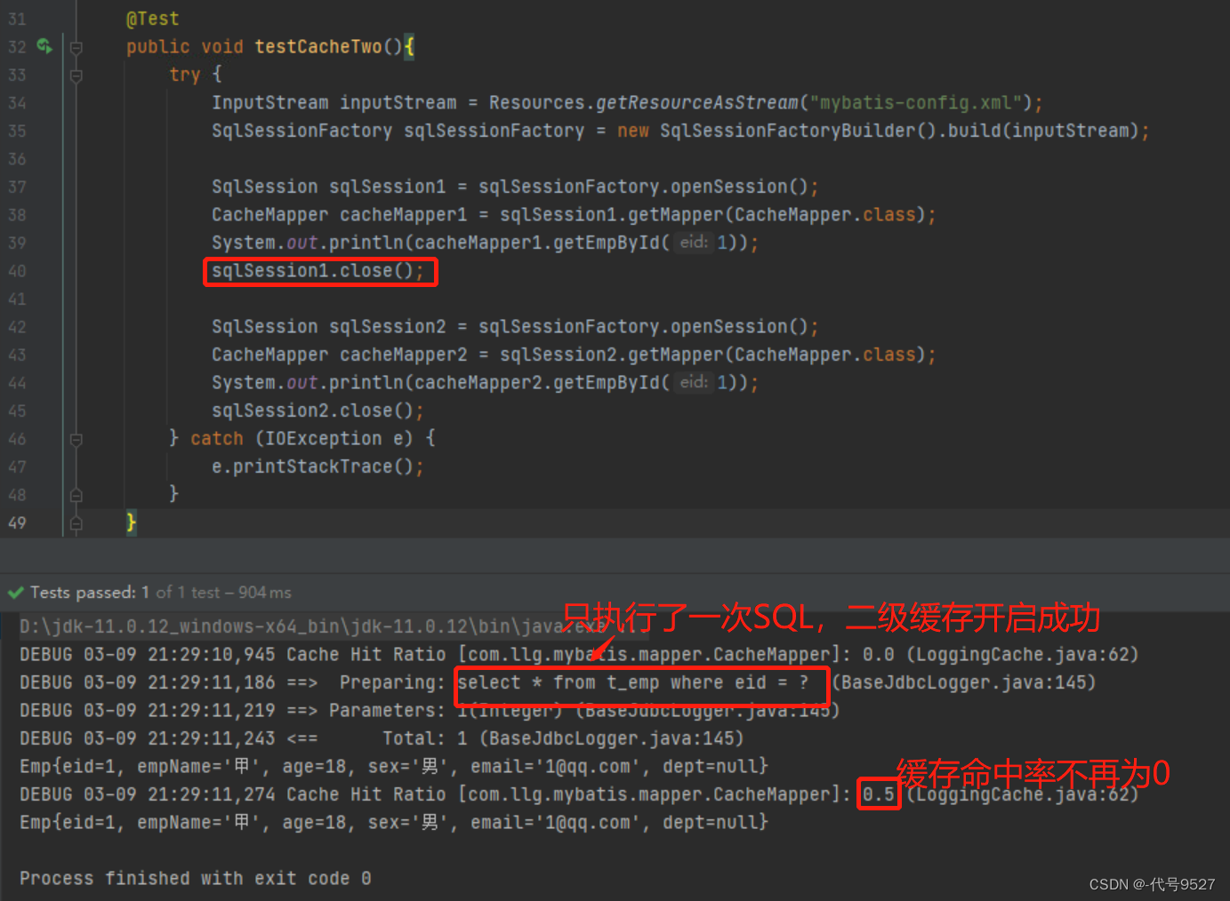Click the DEBUG 21:29:11,243 Total: 1 log line
Screen dimensions: 1230x901
pos(382,738)
